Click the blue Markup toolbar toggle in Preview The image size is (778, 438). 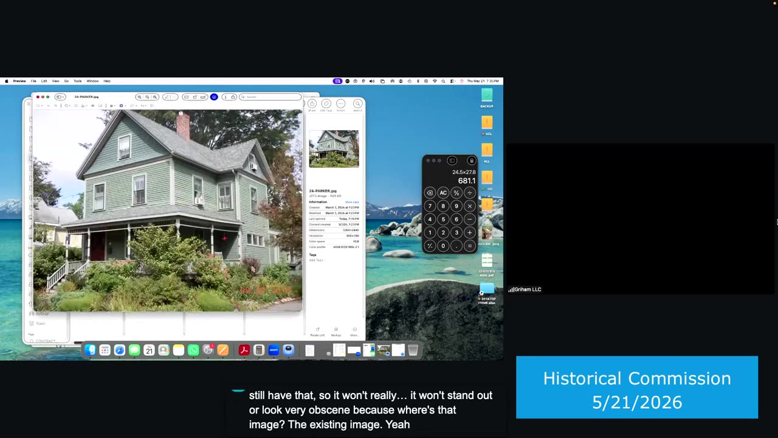click(x=214, y=97)
